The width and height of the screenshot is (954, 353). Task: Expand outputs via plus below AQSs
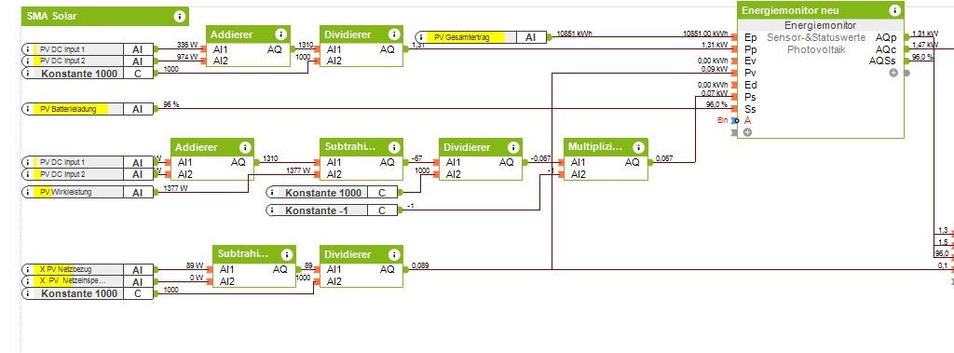tap(893, 73)
